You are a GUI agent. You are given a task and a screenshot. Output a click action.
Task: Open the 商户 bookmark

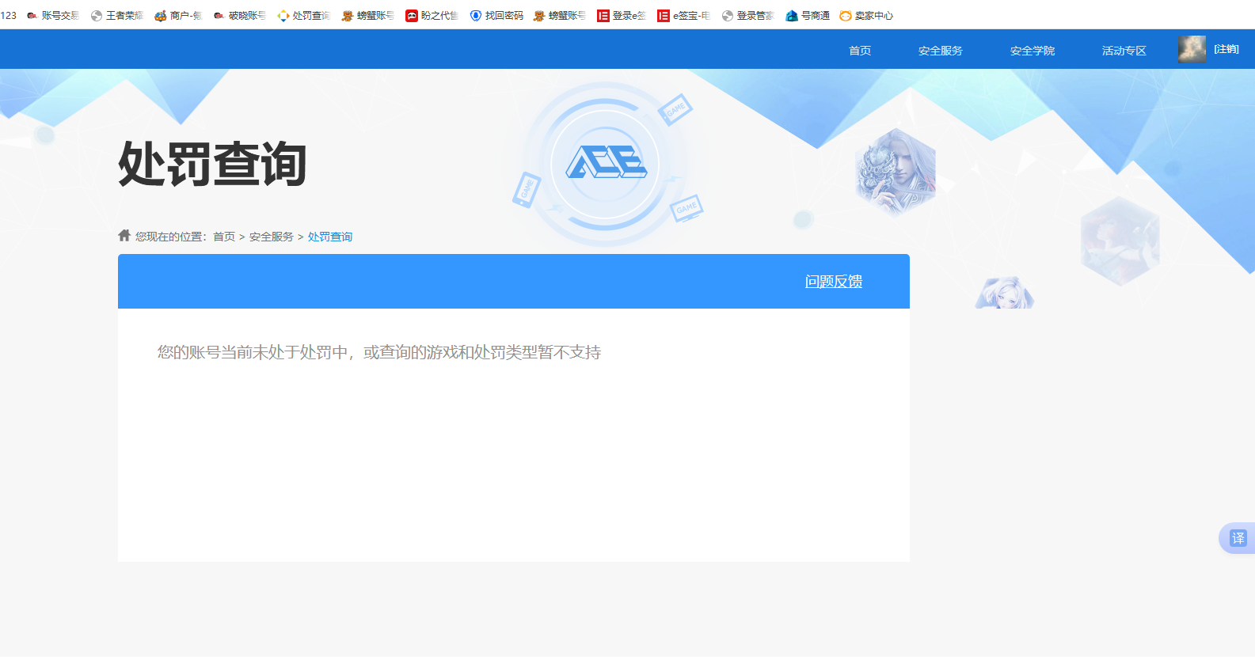[x=178, y=16]
